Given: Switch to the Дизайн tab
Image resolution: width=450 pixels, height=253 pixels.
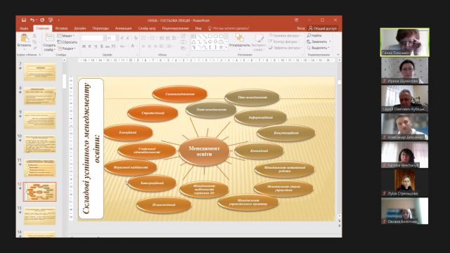Looking at the screenshot, I should tap(80, 28).
